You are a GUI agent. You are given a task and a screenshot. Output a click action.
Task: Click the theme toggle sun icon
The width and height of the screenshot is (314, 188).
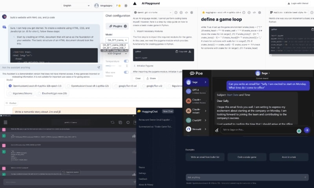(126, 5)
